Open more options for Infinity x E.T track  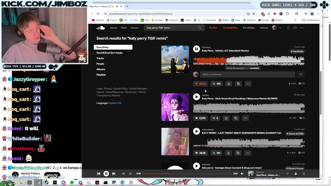pos(248,84)
